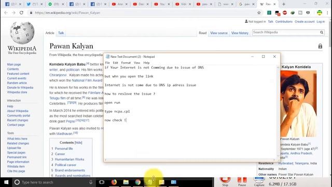This screenshot has height=187, width=332.
Task: Click the site lock icon in address bar
Action: tap(31, 12)
